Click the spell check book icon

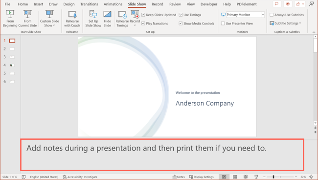coord(24,177)
